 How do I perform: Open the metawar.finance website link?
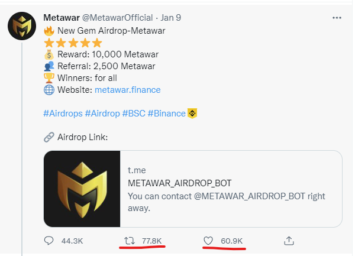(127, 90)
